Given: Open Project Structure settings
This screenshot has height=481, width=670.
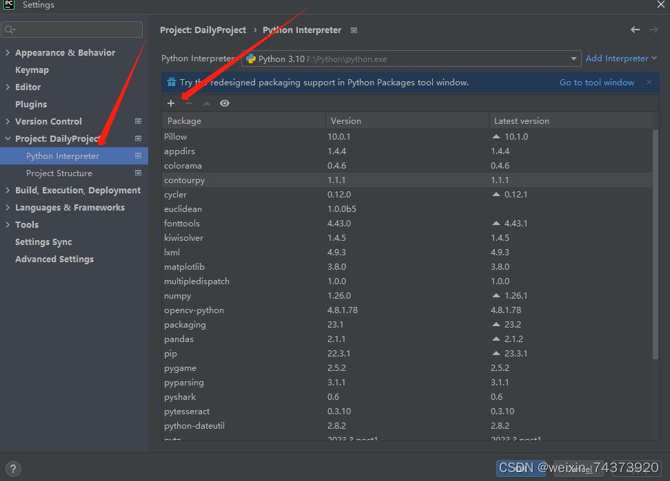Looking at the screenshot, I should tap(59, 173).
